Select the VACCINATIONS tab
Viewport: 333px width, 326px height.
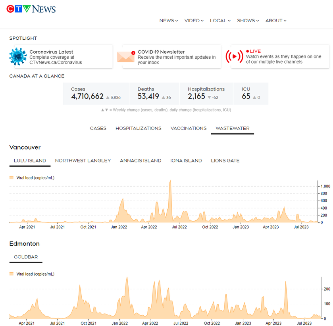tap(189, 128)
